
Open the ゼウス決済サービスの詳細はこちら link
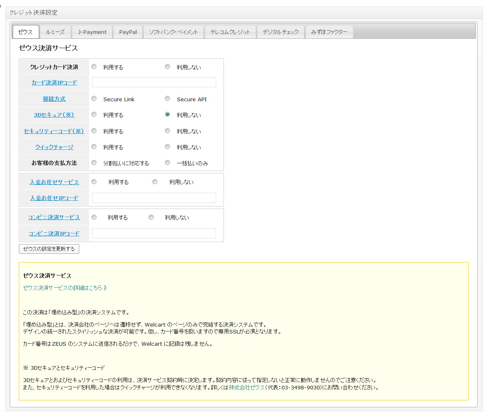coord(65,288)
